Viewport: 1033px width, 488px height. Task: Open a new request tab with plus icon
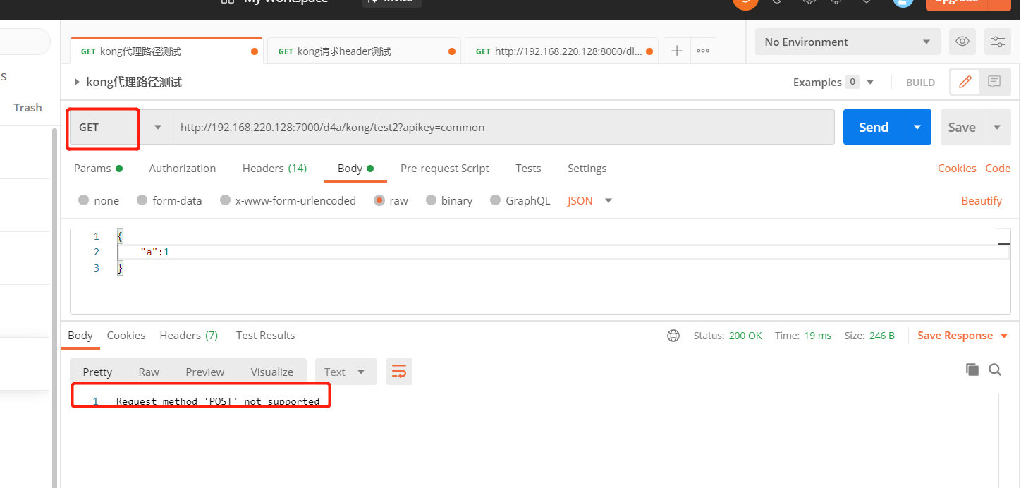click(677, 51)
